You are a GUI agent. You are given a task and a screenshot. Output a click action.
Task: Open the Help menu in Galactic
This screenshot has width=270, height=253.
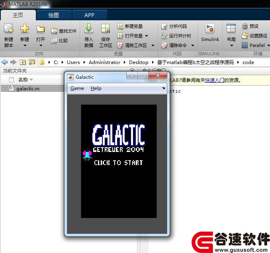[x=96, y=88]
